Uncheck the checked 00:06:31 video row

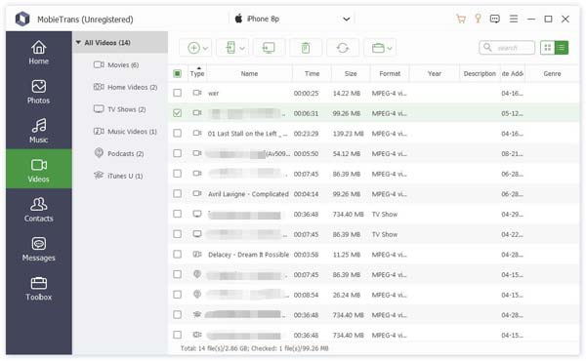pyautogui.click(x=178, y=113)
